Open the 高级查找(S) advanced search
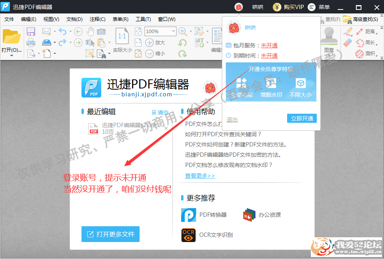 (x=361, y=19)
